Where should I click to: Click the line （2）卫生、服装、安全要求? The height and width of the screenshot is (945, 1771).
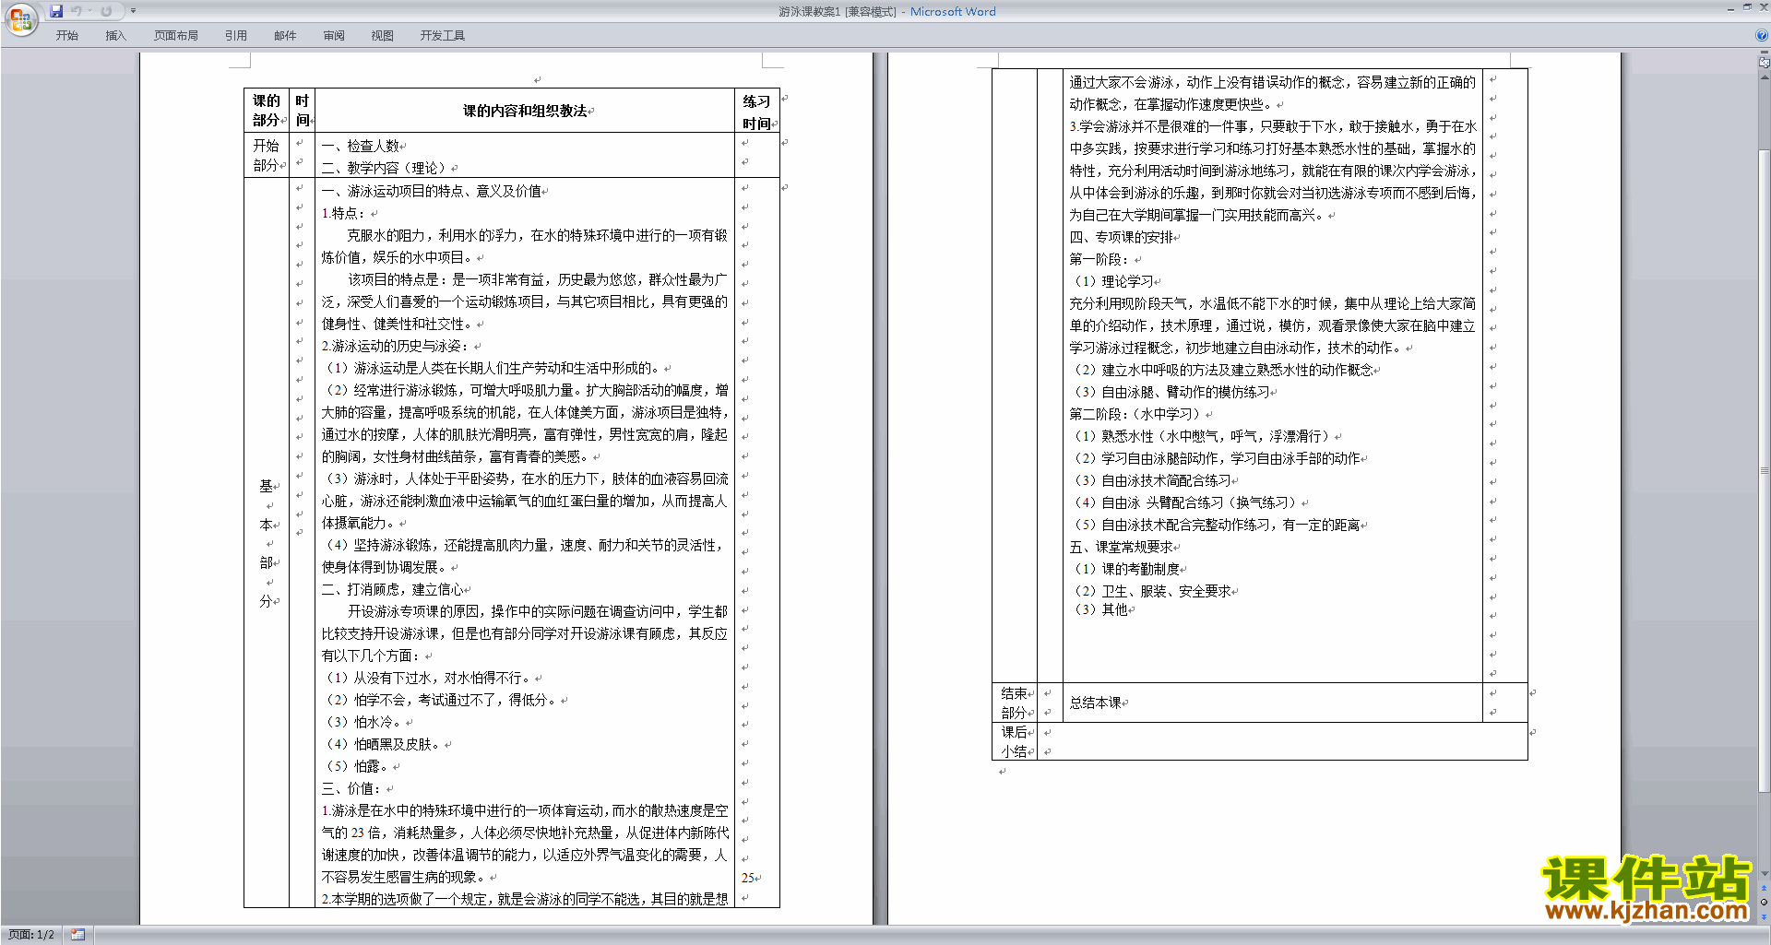tap(1150, 591)
